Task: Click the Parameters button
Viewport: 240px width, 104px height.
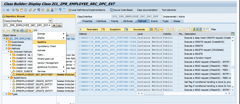Action: [90, 29]
